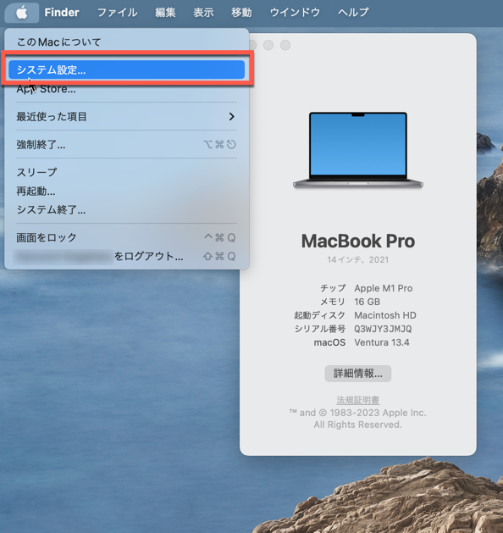The image size is (503, 533).
Task: Open the 表示 menu
Action: [203, 13]
